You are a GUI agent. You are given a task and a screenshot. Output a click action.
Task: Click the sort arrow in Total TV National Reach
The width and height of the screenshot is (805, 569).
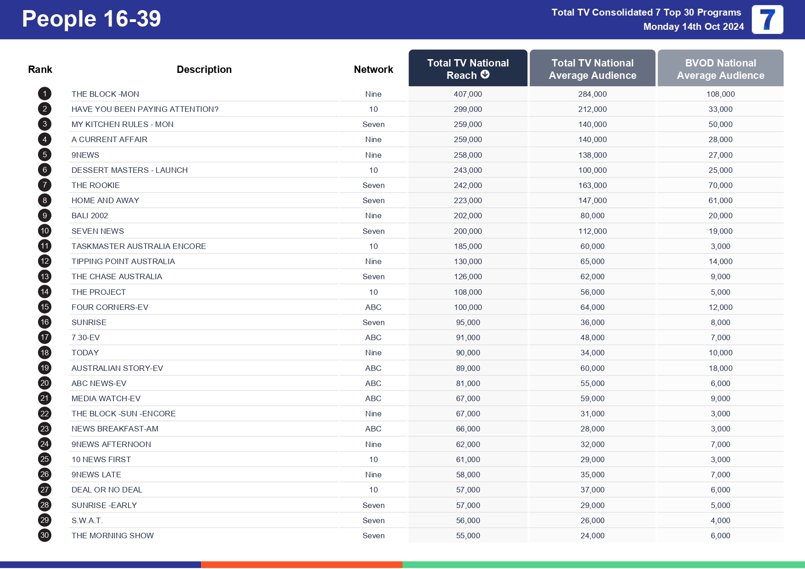485,75
